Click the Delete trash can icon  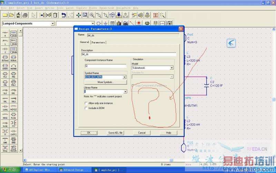click(x=55, y=15)
